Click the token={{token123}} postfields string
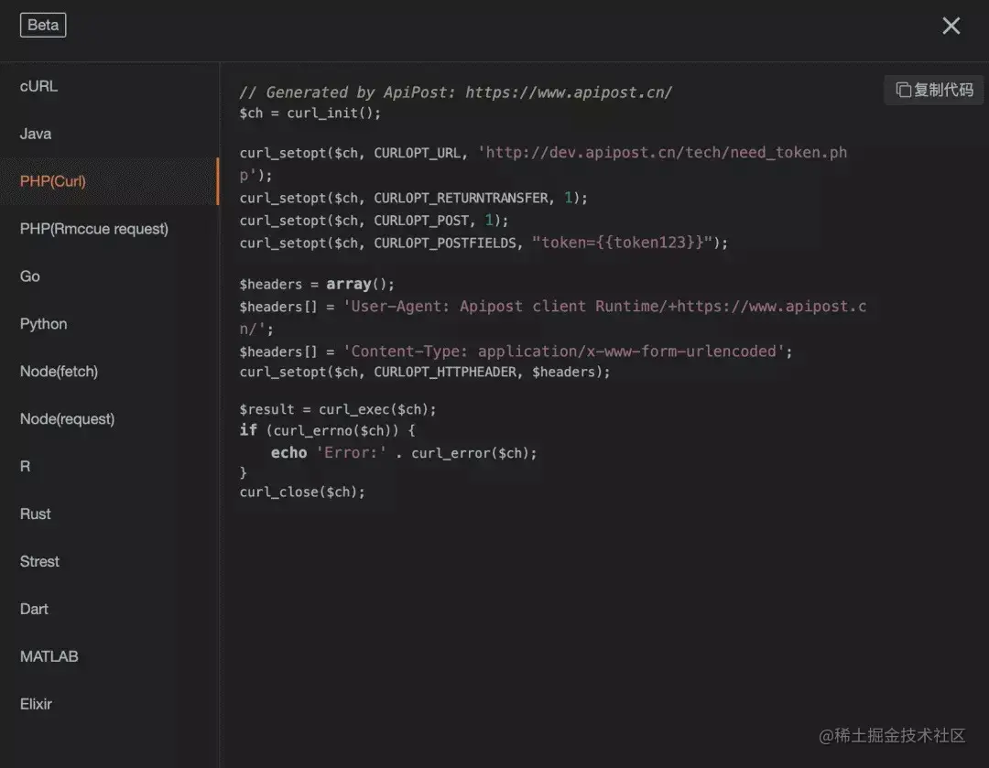Viewport: 989px width, 768px height. [622, 243]
